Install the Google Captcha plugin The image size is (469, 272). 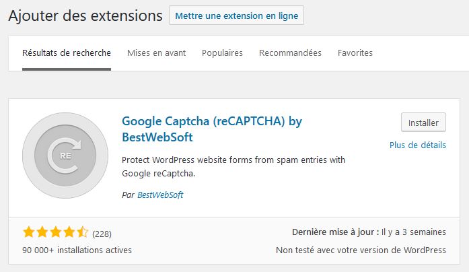pyautogui.click(x=423, y=123)
